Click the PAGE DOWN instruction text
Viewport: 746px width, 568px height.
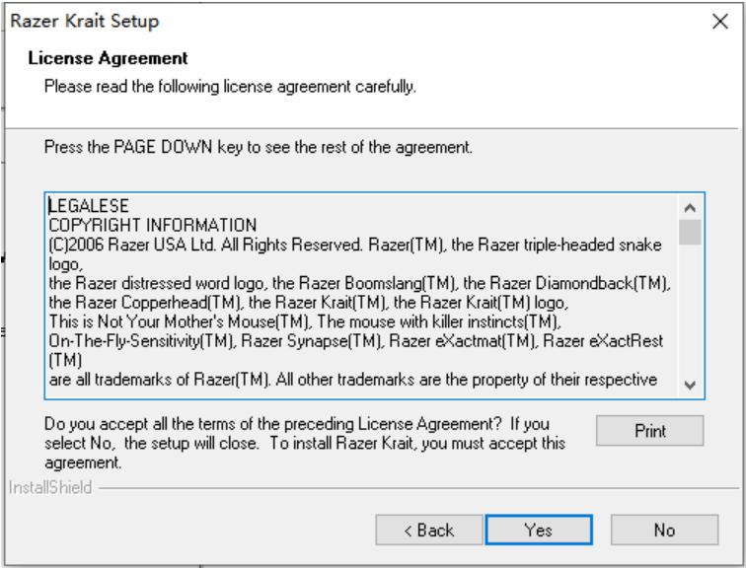tap(259, 149)
